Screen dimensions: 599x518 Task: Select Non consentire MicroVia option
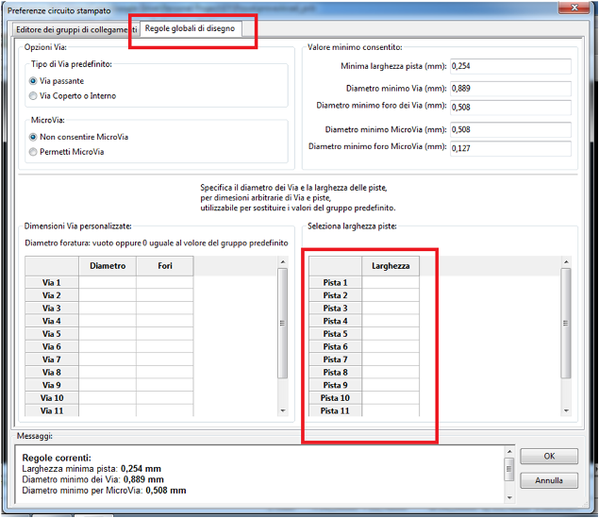click(x=34, y=137)
